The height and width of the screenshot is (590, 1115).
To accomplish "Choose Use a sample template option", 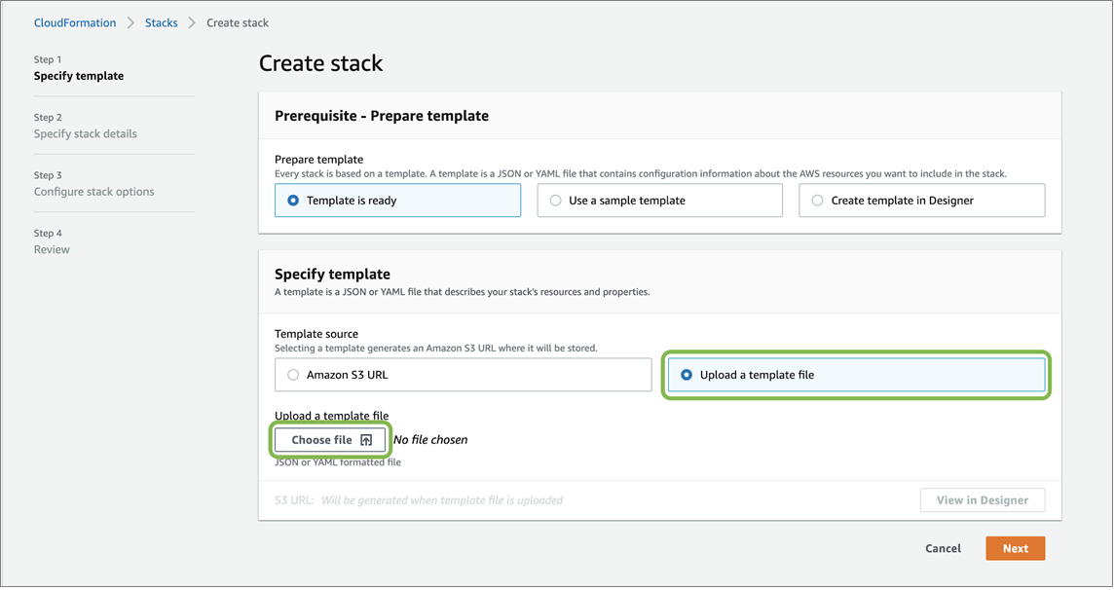I will 553,200.
